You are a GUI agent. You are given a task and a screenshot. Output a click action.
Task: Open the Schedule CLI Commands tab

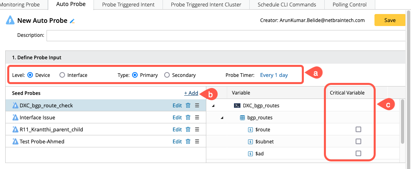tap(287, 5)
